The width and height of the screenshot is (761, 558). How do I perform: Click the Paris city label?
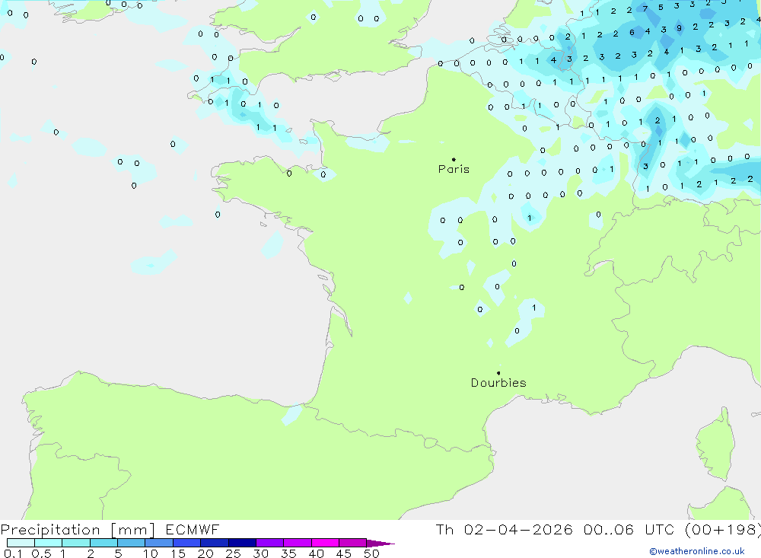pos(454,169)
